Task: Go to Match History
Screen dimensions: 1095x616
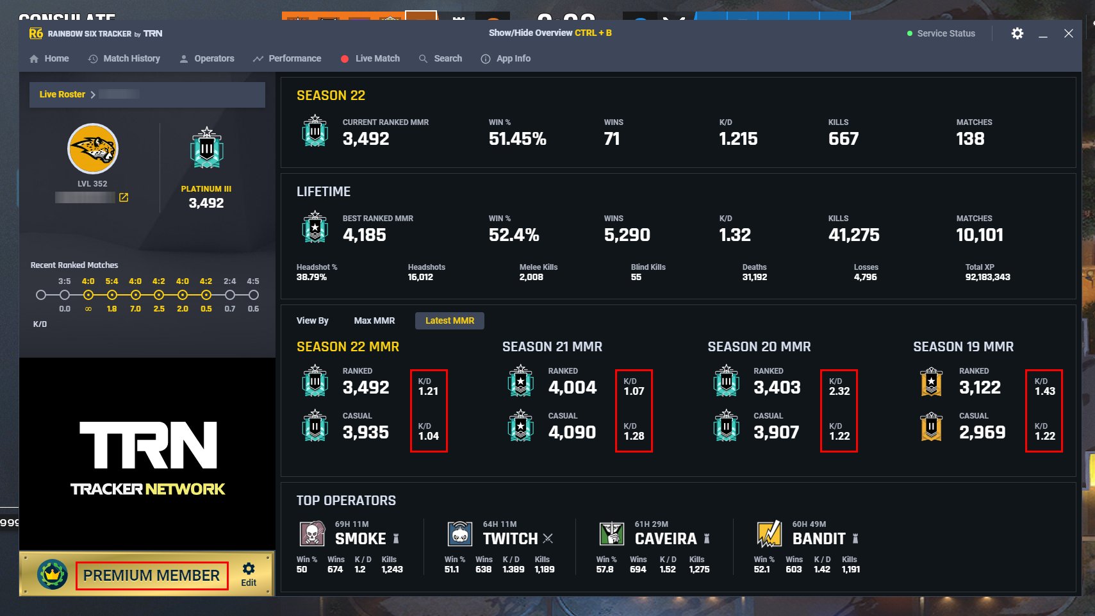Action: (x=124, y=58)
